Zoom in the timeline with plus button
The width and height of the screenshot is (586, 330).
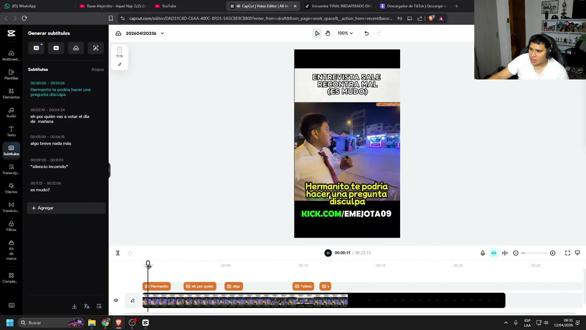coord(553,253)
